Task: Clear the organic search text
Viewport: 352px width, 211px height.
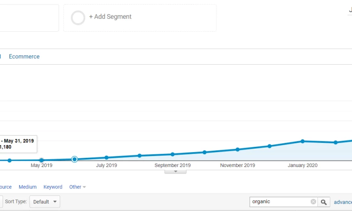Action: pos(313,202)
